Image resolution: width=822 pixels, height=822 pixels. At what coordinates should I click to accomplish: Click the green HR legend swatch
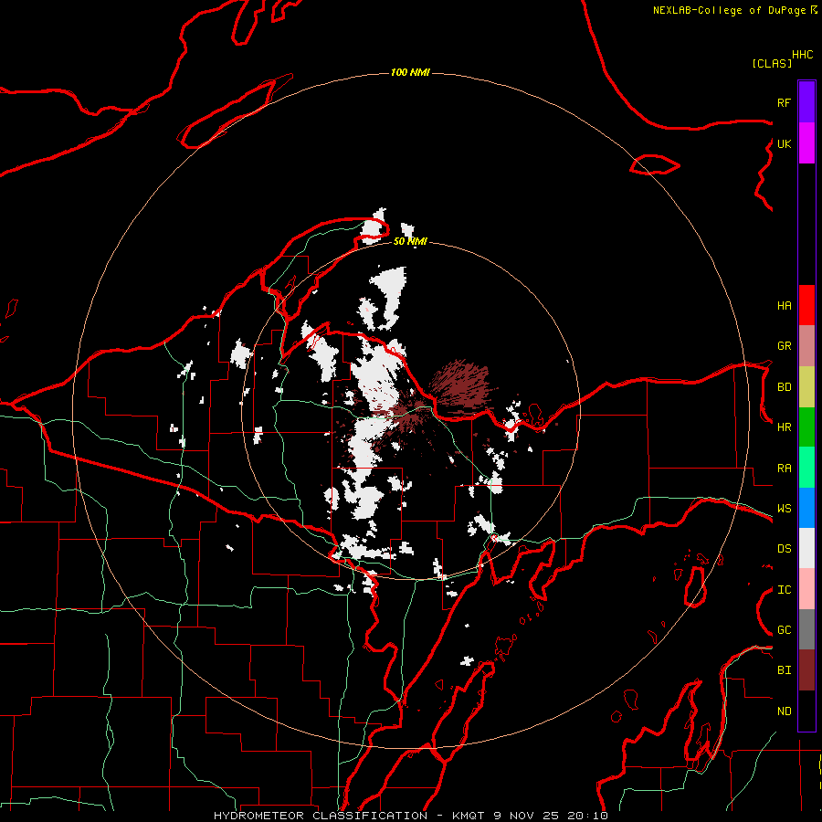pos(806,427)
